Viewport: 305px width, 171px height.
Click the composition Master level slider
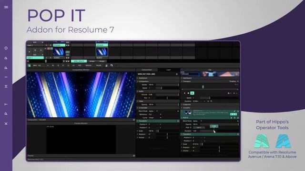pyautogui.click(x=167, y=85)
